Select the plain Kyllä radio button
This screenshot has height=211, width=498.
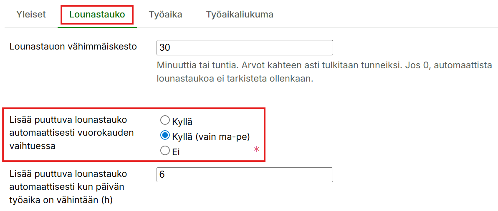(165, 121)
